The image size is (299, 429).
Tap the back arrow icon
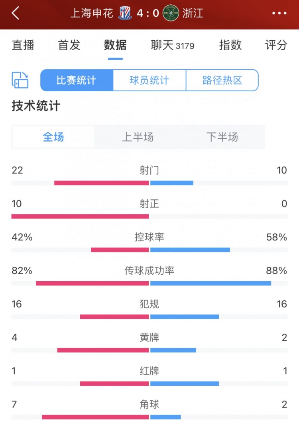[16, 13]
